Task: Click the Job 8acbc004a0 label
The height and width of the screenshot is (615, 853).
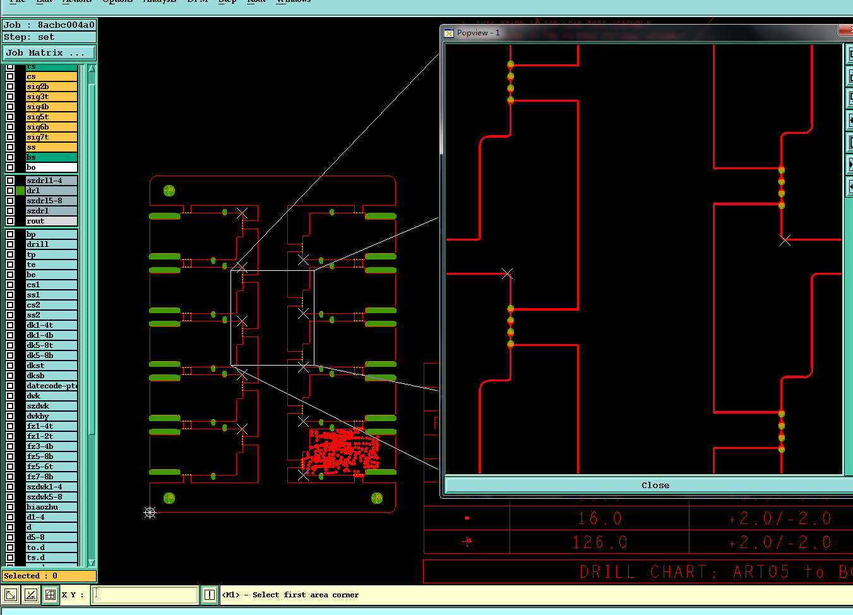Action: [49, 25]
